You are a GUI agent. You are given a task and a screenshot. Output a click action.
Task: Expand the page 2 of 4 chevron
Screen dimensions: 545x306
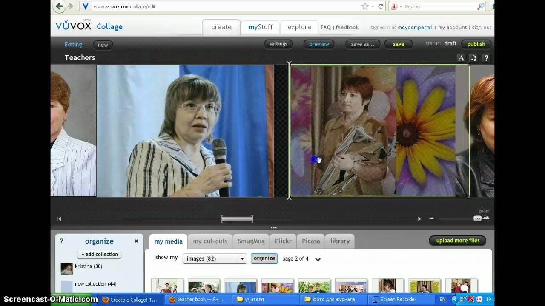(x=318, y=259)
